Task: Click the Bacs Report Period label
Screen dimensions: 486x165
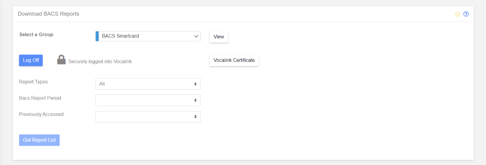Action: coord(40,98)
